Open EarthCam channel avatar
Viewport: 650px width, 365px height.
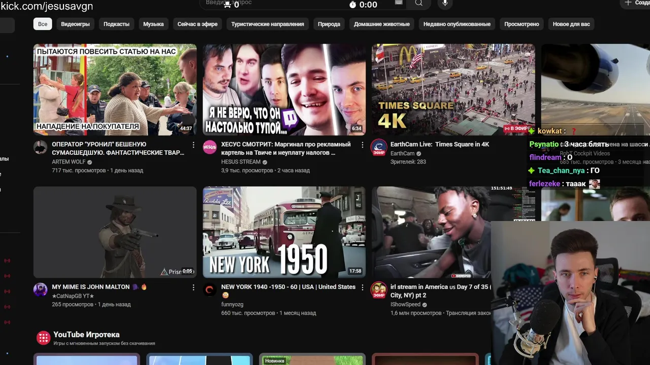379,148
